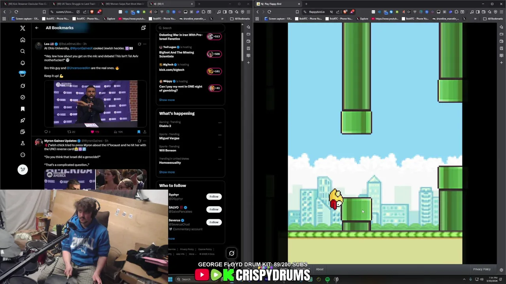The image size is (506, 284).
Task: Click the flappybird.io address bar
Action: [317, 12]
